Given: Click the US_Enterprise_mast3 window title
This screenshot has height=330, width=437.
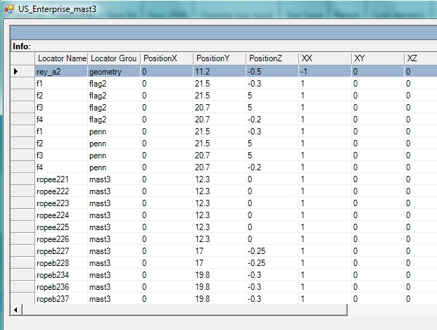Looking at the screenshot, I should point(57,9).
